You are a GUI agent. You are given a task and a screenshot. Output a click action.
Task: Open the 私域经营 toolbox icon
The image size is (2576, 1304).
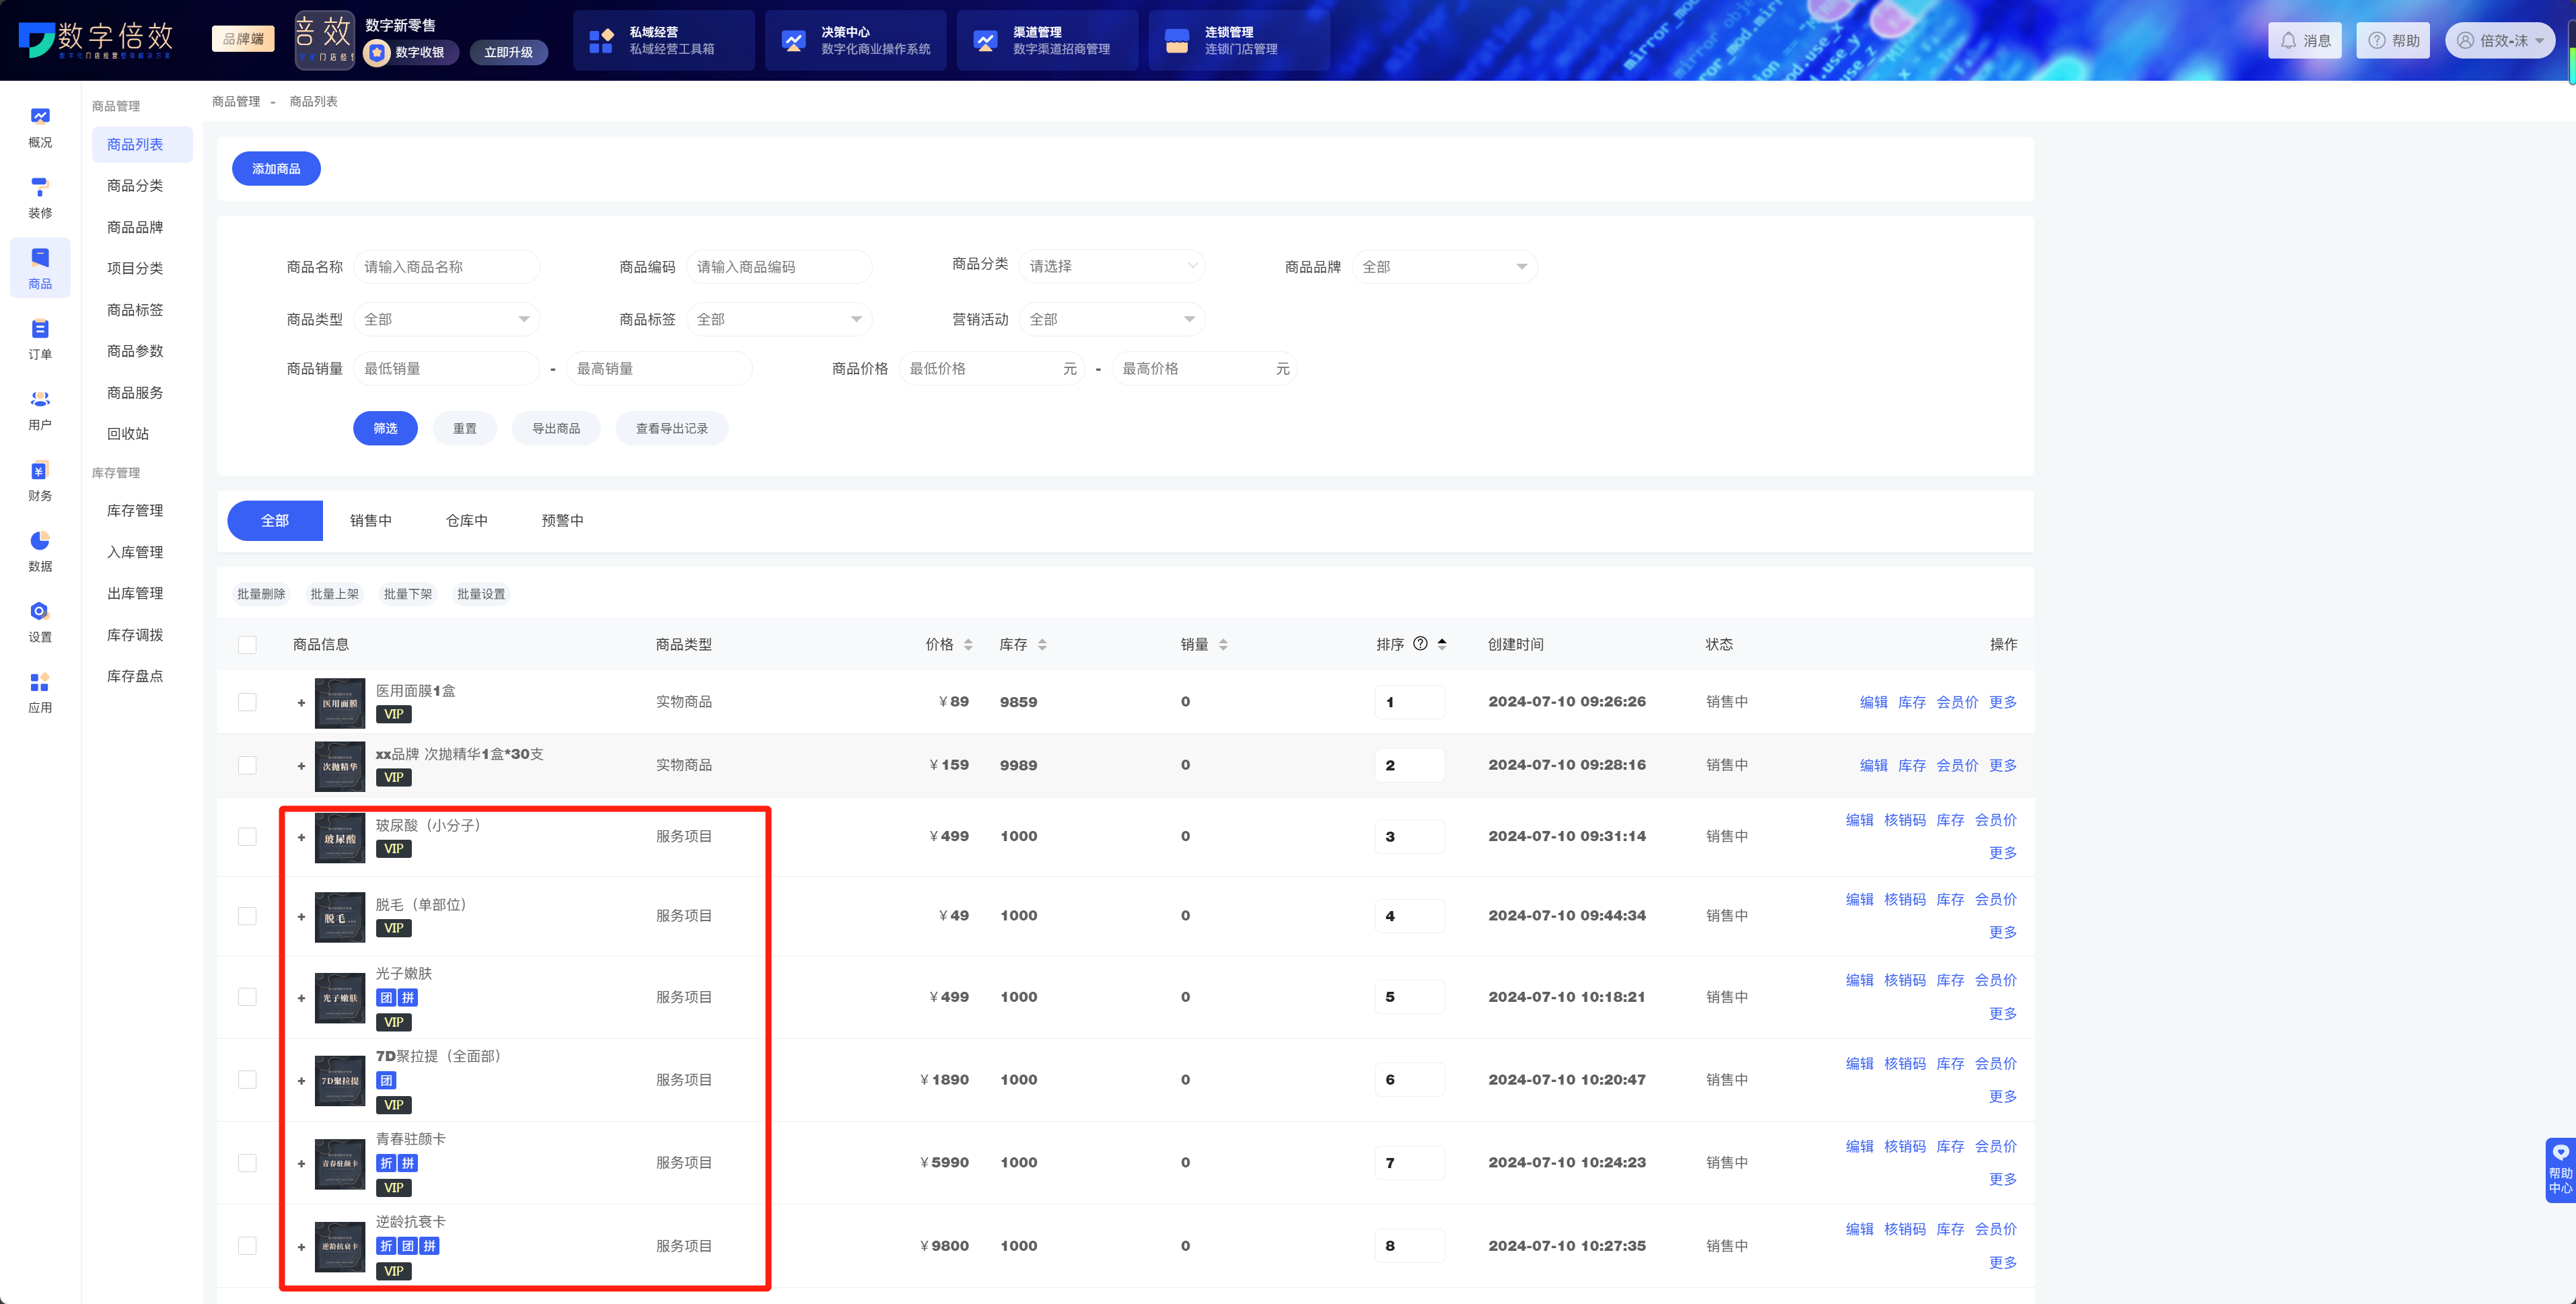point(601,41)
